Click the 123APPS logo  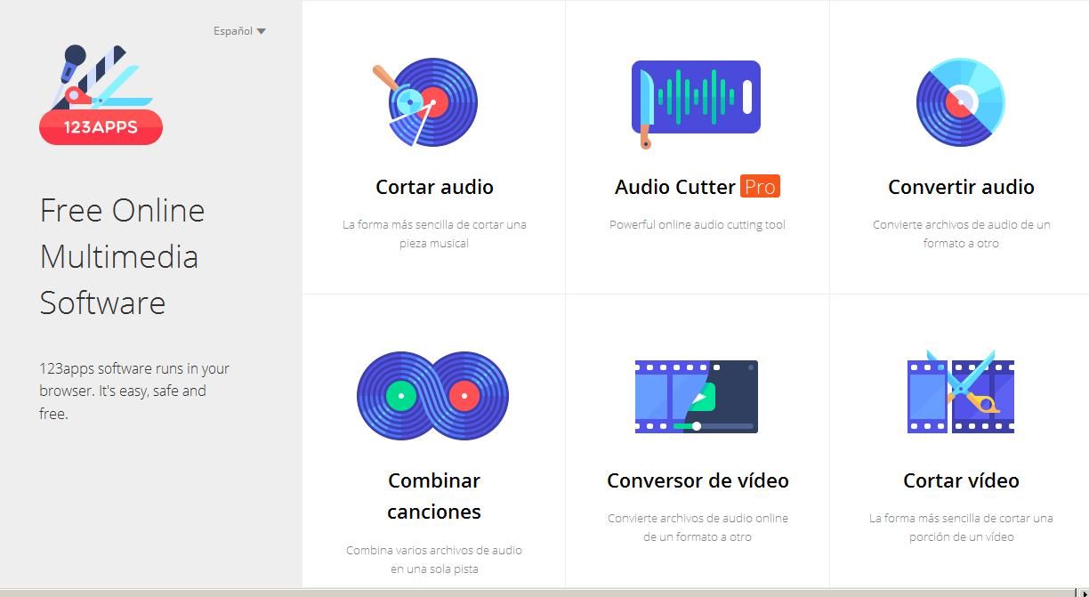101,95
